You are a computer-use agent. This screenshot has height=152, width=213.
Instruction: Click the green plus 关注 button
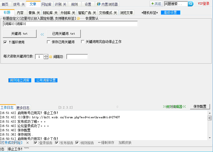tap(156, 4)
